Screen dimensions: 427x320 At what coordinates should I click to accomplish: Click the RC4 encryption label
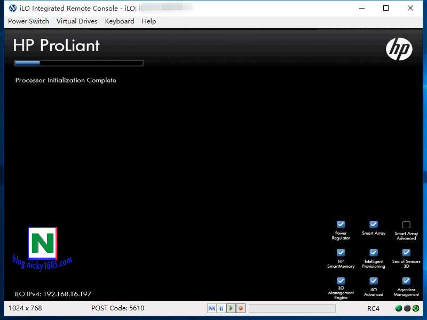point(373,308)
